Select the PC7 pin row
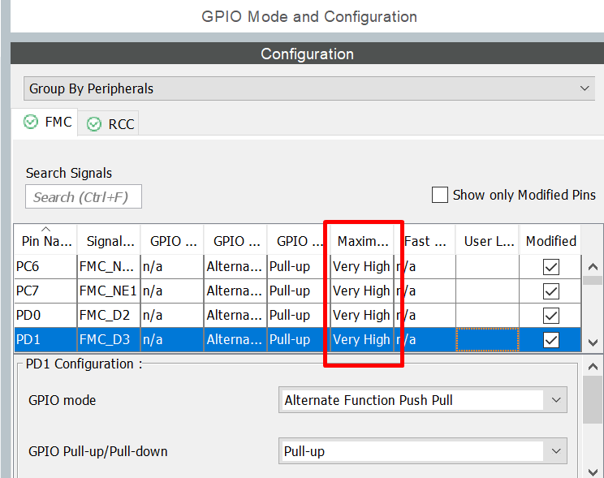The width and height of the screenshot is (604, 478). [x=45, y=291]
